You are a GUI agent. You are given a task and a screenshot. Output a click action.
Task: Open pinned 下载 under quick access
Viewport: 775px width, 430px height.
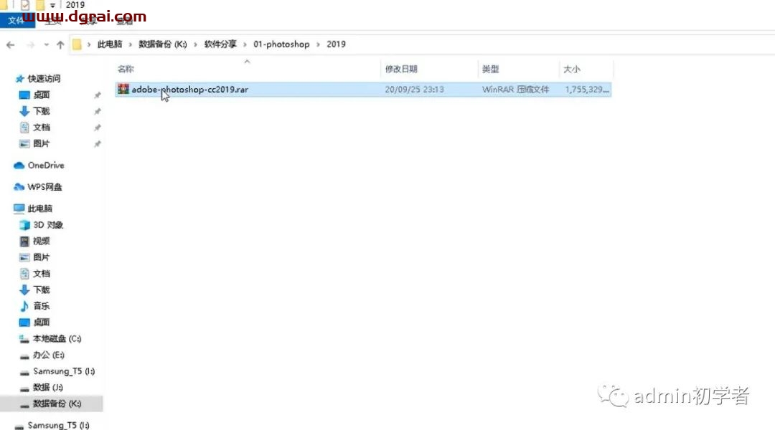42,111
